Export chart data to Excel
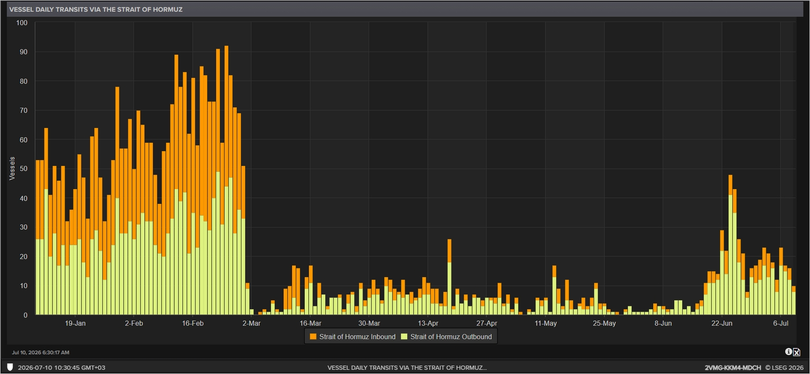Screen dimensions: 810x374 tap(797, 352)
